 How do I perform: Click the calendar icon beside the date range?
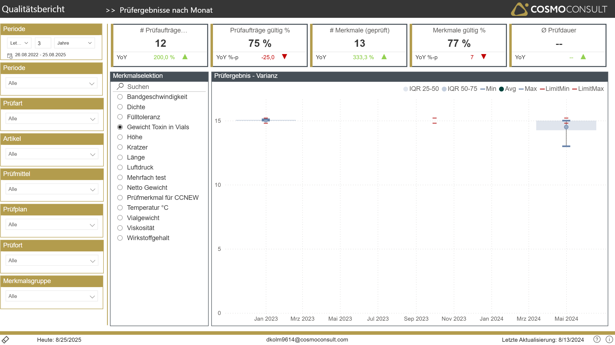pos(10,56)
